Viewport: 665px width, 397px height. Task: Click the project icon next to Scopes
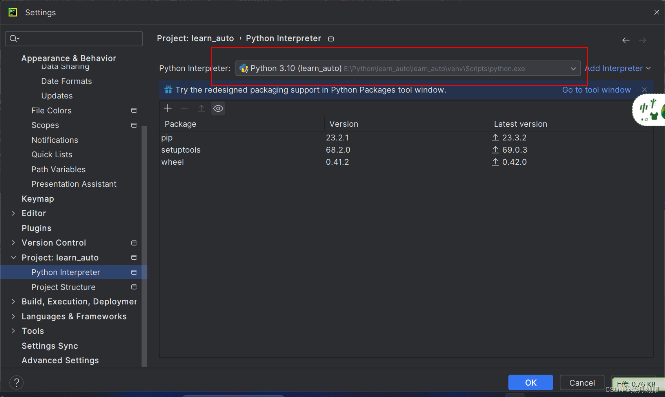point(134,125)
